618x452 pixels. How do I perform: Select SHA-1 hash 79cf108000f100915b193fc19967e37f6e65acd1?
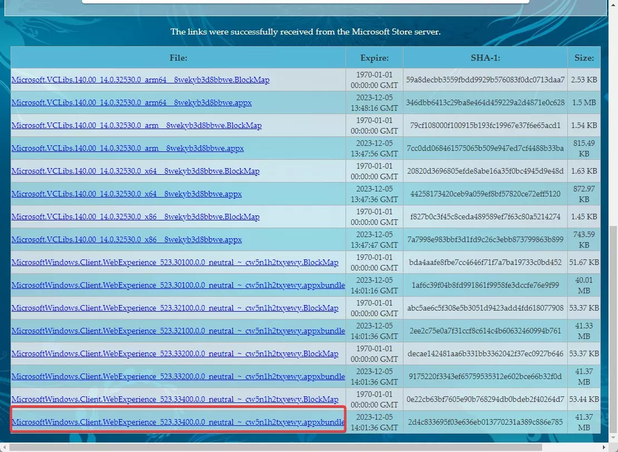(485, 125)
